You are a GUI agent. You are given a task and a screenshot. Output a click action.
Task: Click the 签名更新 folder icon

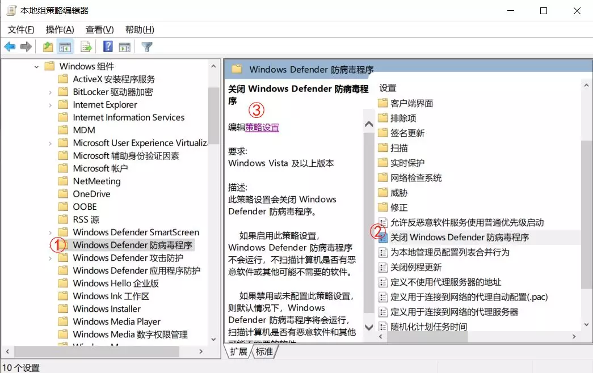[382, 133]
